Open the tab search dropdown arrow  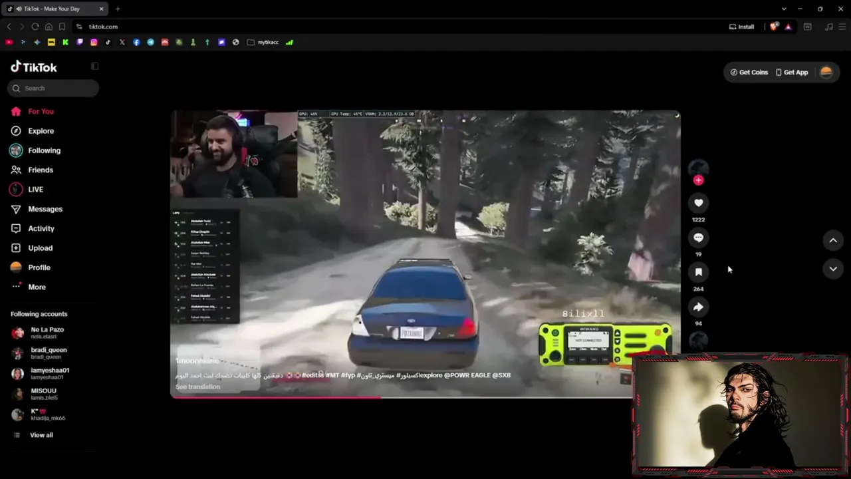[784, 9]
